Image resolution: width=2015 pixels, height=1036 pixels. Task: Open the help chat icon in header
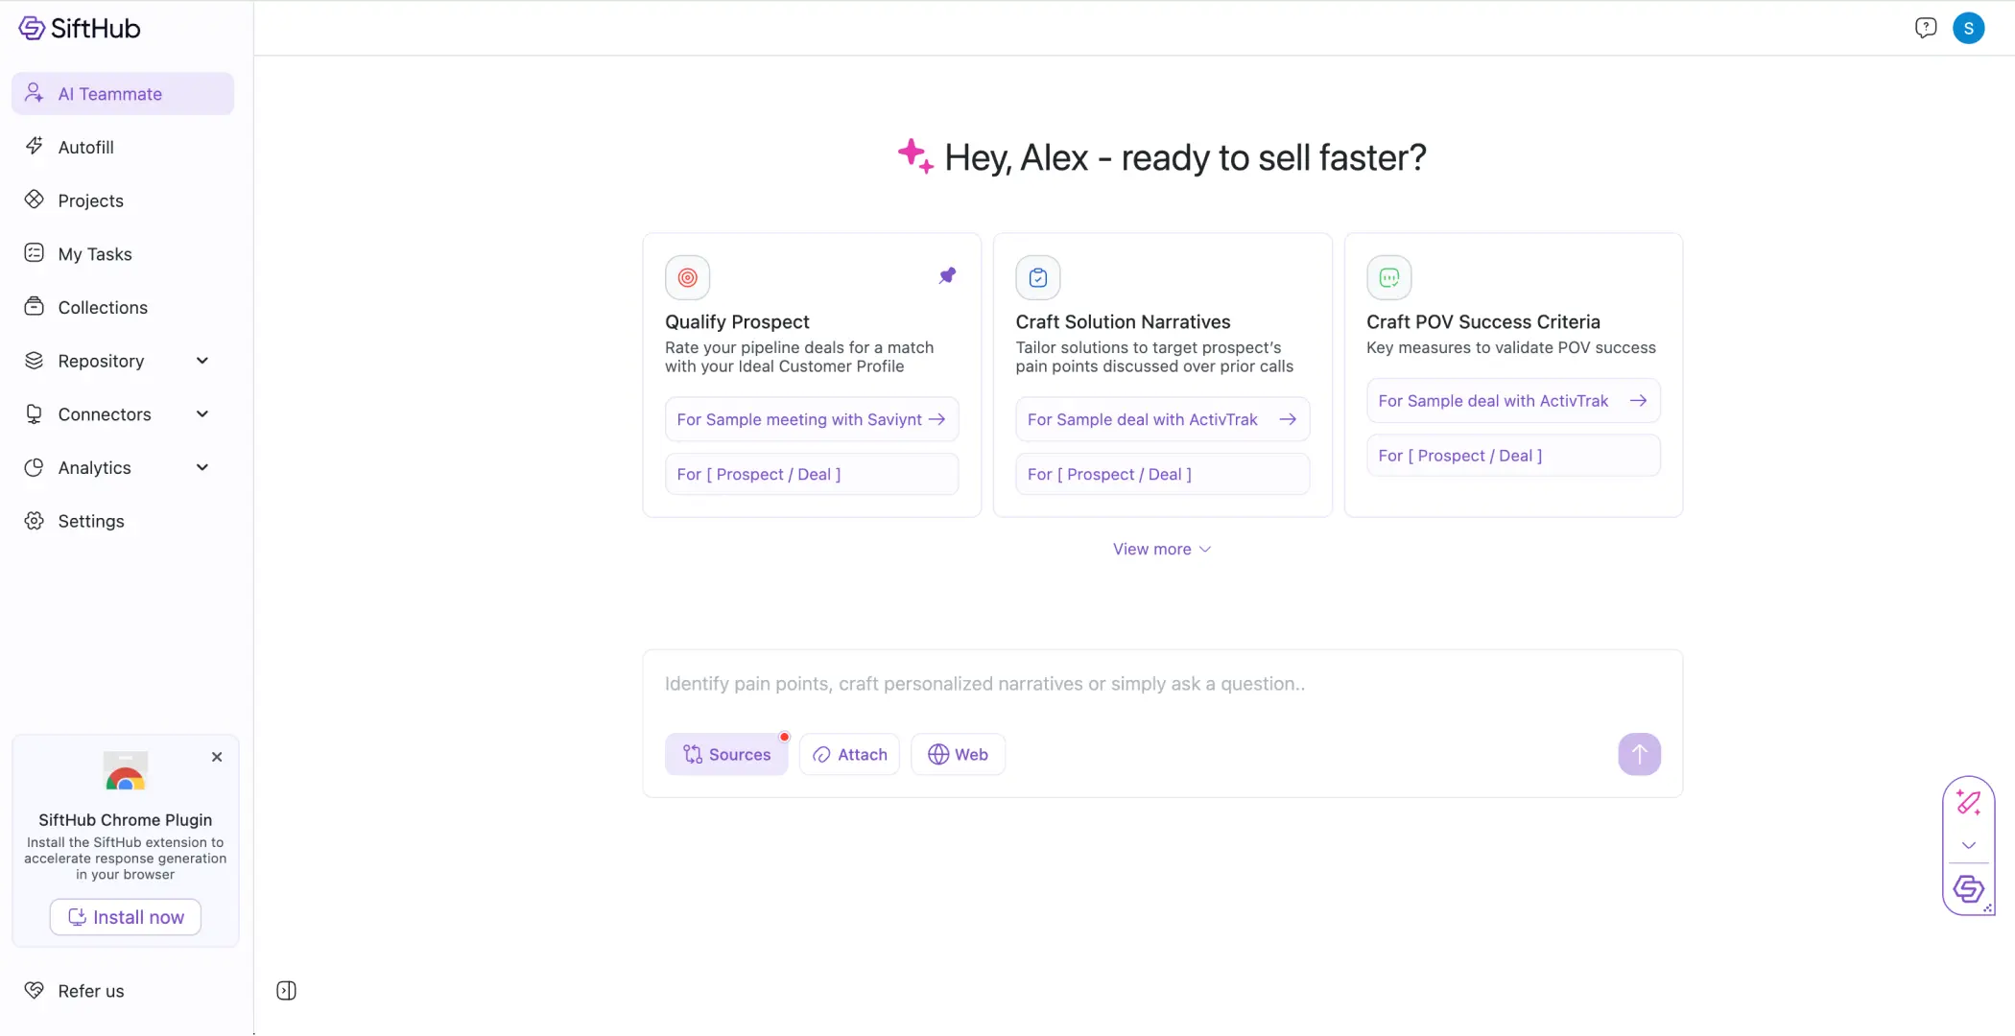[1925, 28]
